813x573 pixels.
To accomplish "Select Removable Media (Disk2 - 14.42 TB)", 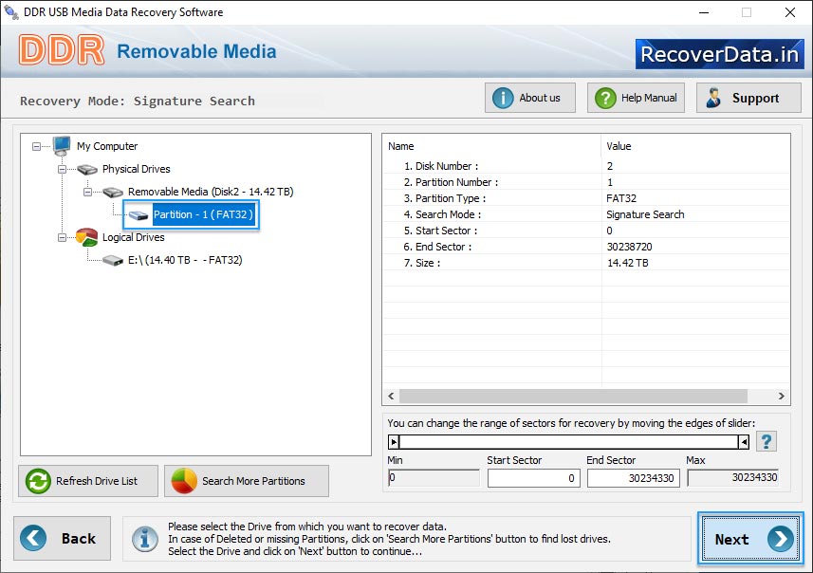I will [211, 192].
